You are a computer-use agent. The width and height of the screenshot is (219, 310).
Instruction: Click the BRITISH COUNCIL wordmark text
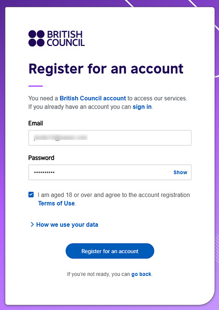click(x=66, y=38)
